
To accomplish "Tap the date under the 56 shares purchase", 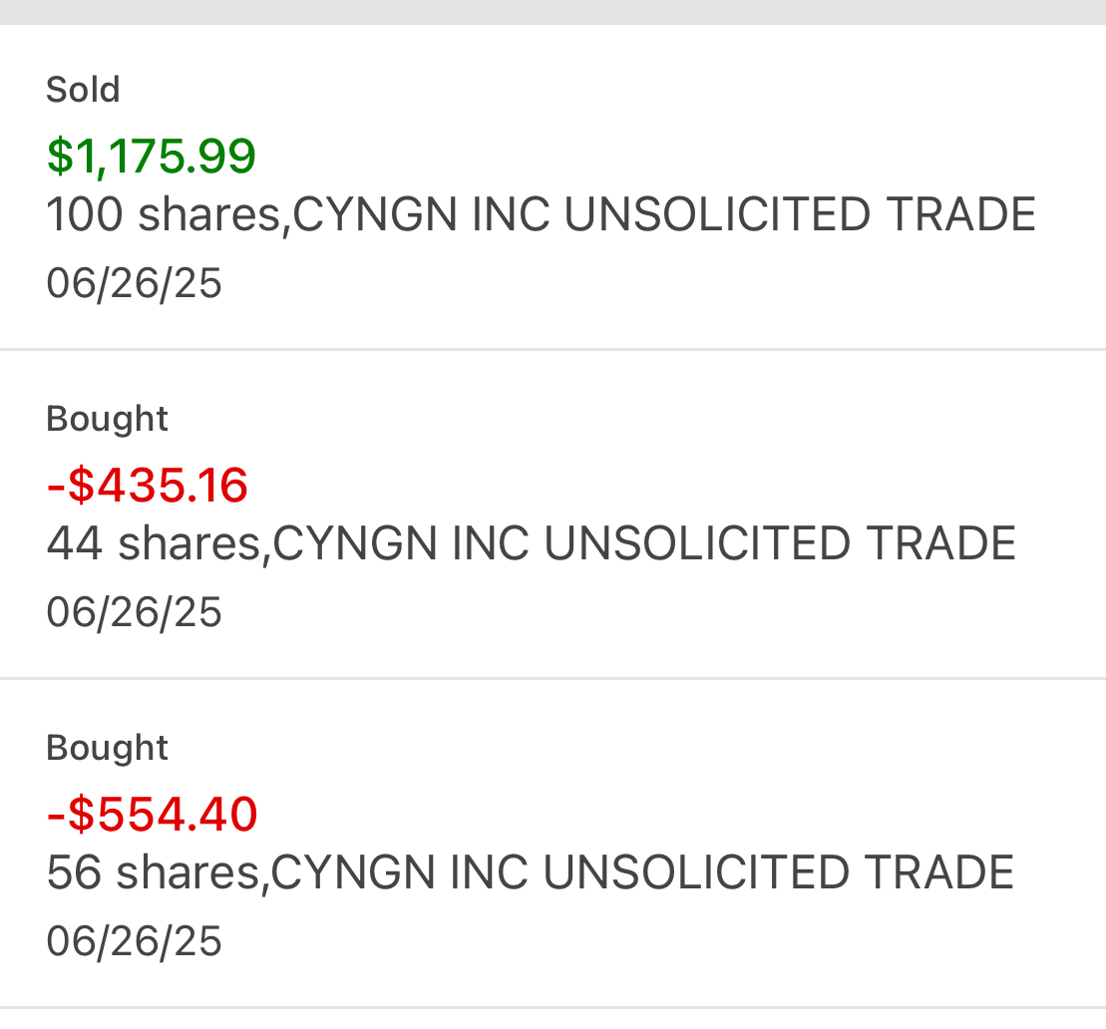I will tap(134, 941).
